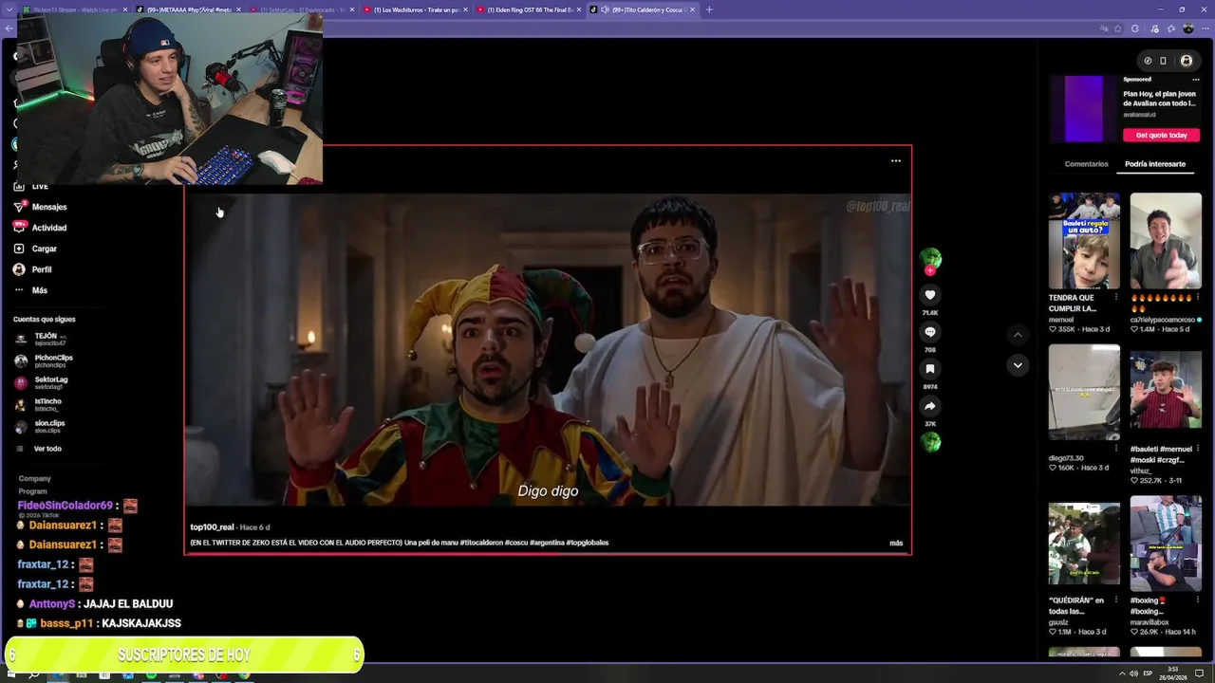Click the phone icon in the top pill
This screenshot has height=683, width=1215.
[1164, 61]
